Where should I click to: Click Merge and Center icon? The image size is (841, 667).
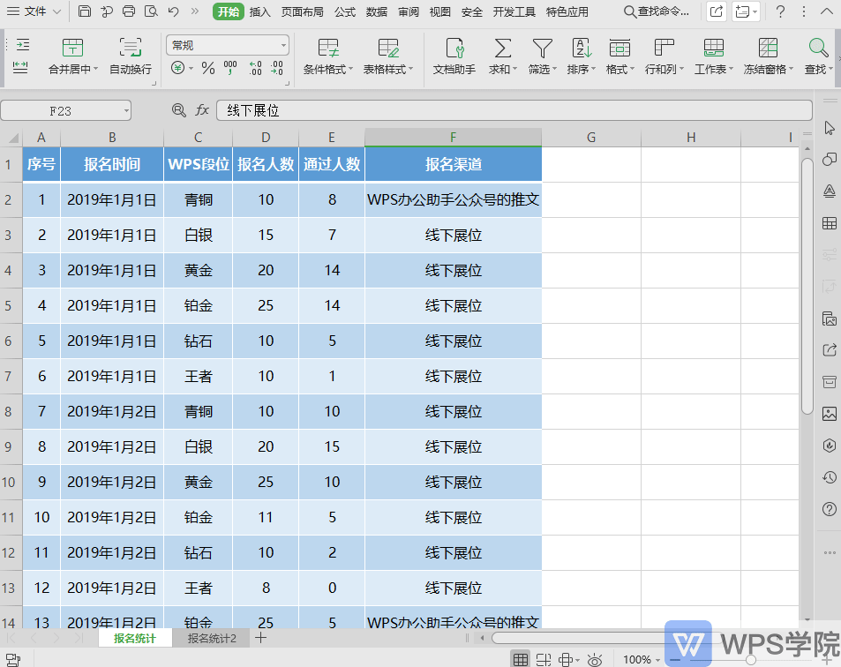(72, 48)
